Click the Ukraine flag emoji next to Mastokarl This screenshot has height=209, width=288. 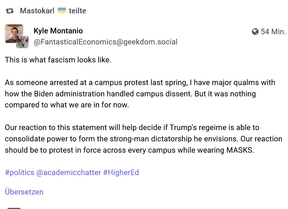tap(62, 11)
